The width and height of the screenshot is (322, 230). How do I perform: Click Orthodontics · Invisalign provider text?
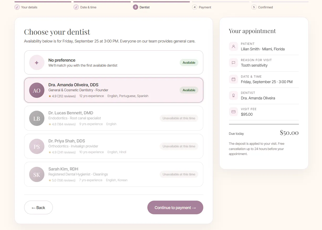(73, 146)
